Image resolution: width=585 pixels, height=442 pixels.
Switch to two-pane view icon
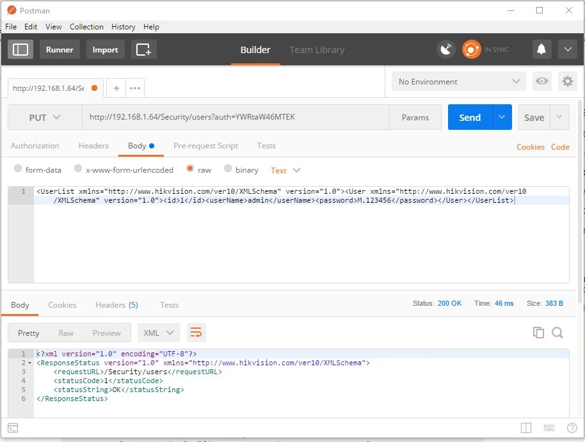click(x=525, y=428)
